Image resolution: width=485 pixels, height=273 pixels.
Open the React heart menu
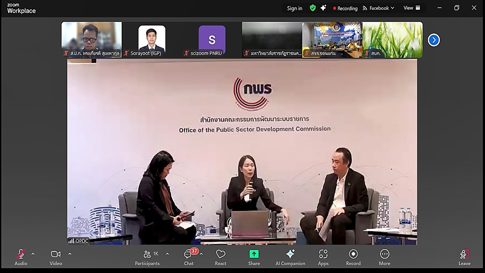click(221, 257)
